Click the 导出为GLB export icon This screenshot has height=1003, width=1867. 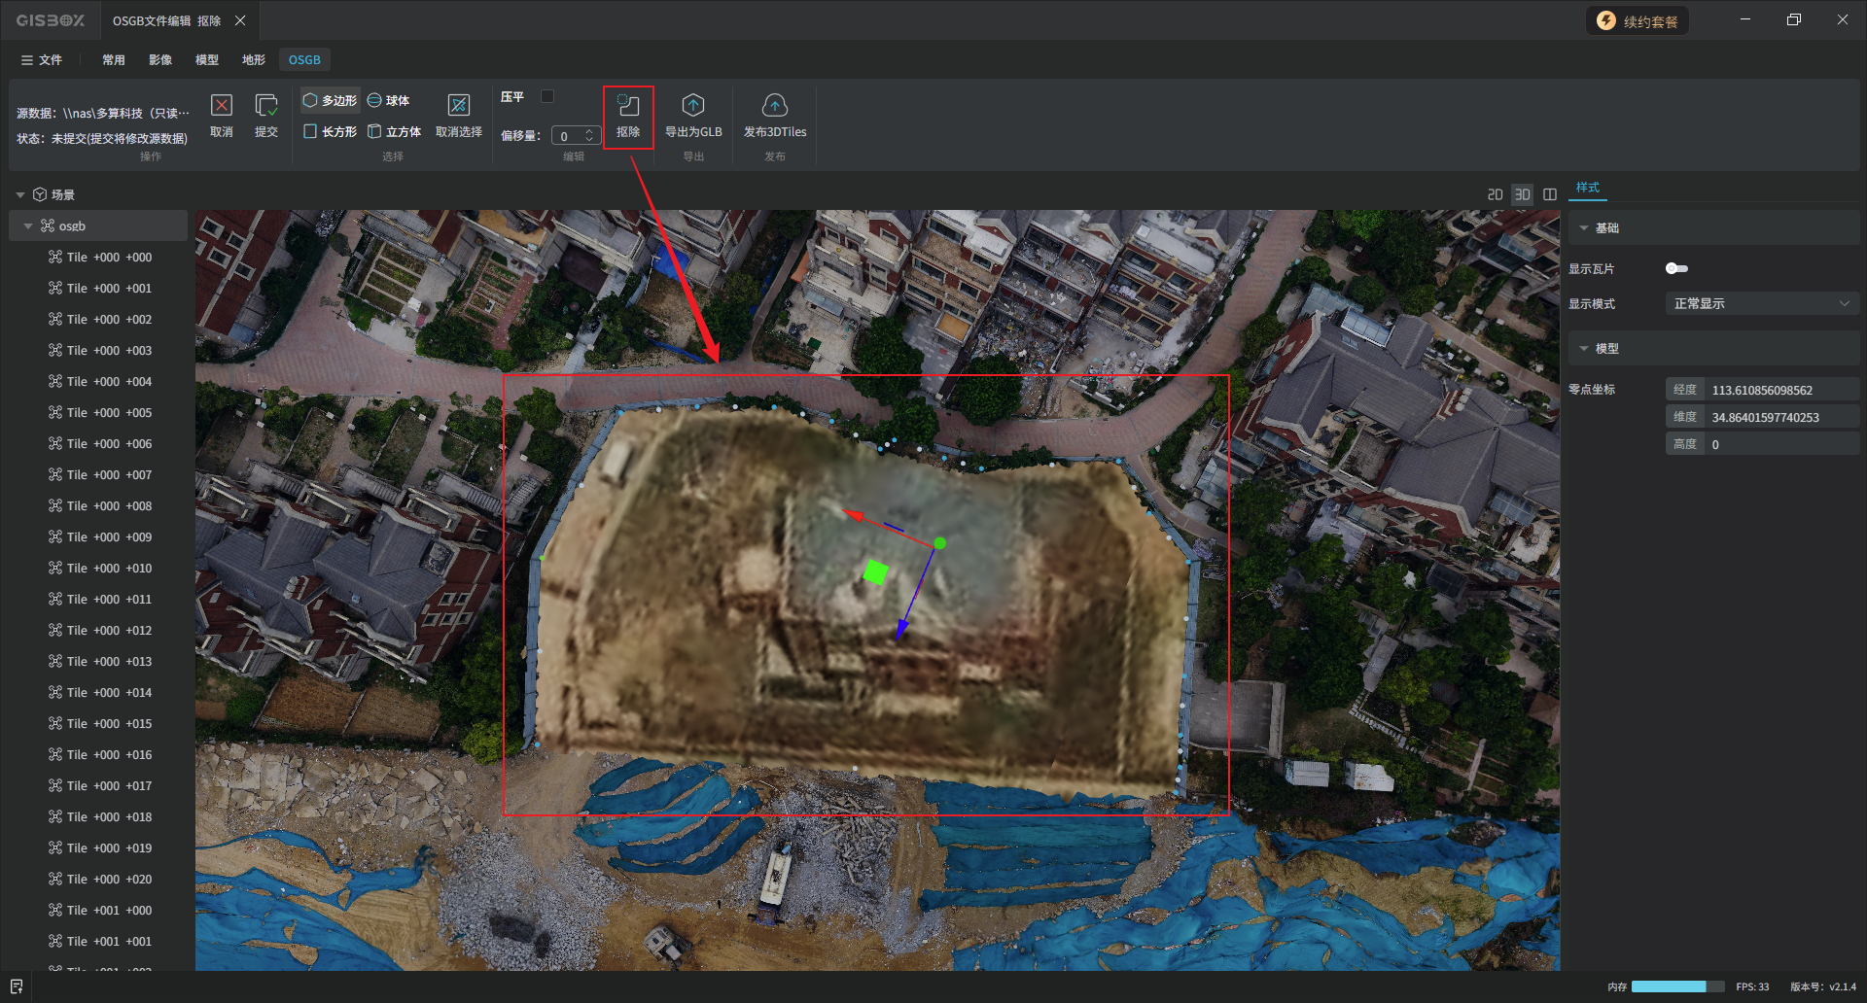click(692, 106)
